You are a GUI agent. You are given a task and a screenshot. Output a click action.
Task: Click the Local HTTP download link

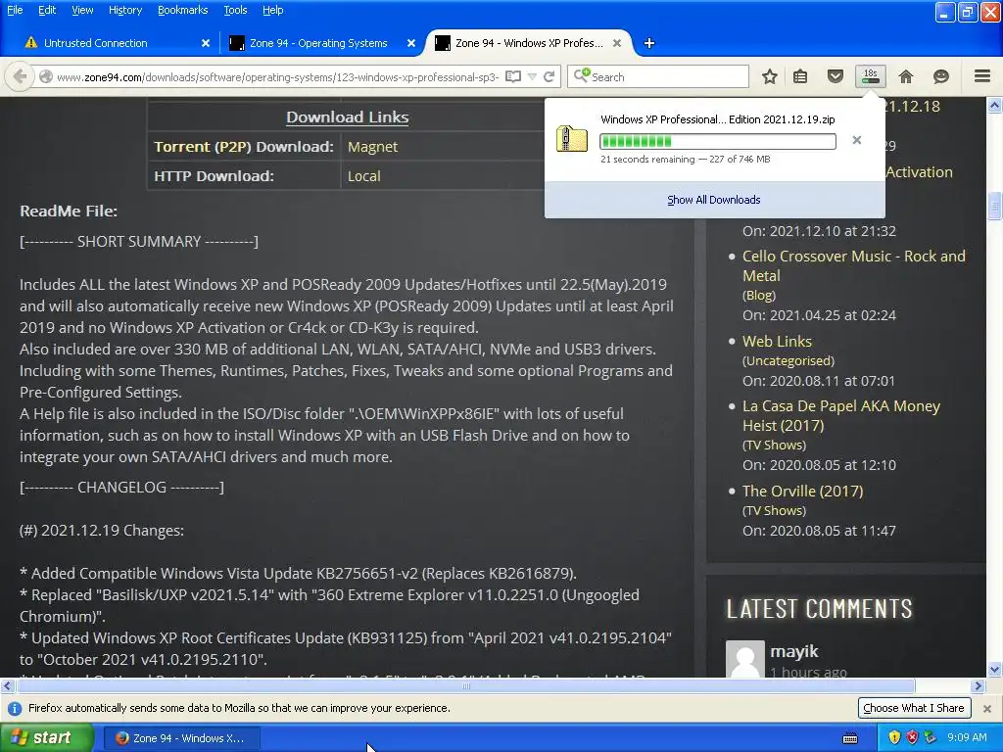point(364,176)
